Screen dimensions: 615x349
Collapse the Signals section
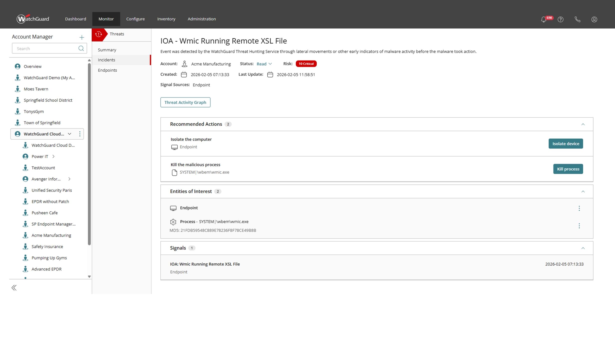click(583, 248)
